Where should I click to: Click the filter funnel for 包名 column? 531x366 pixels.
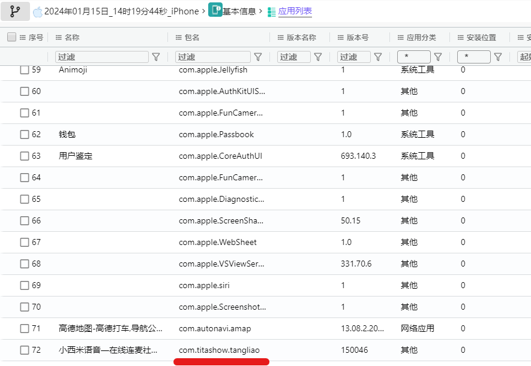point(258,57)
